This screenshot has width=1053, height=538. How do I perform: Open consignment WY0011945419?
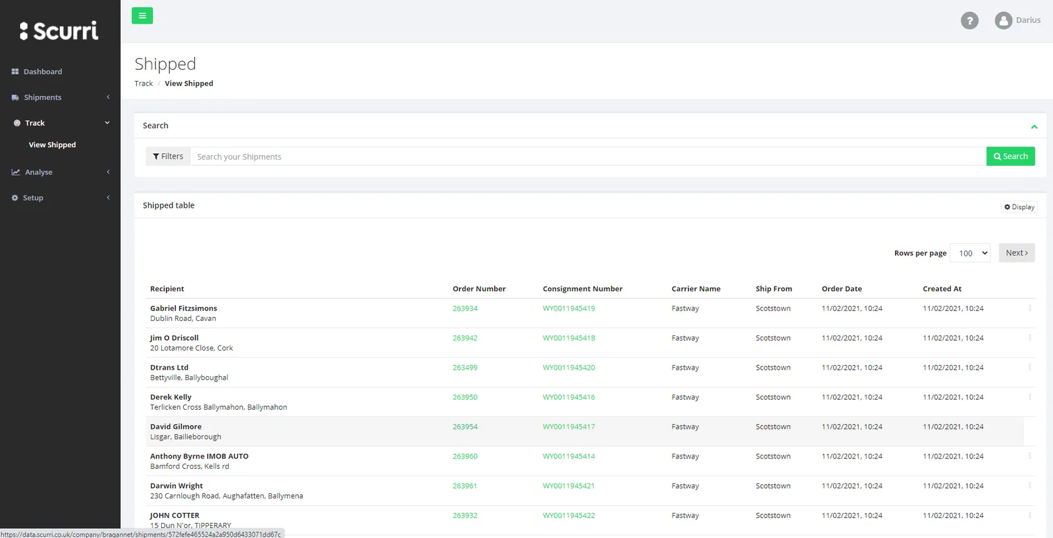point(569,308)
